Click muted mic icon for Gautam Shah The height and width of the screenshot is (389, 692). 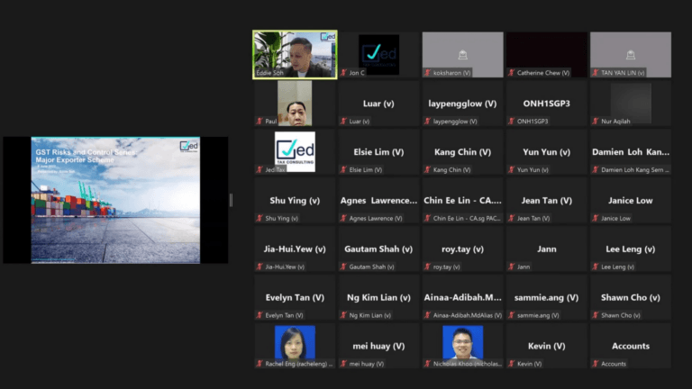point(343,267)
